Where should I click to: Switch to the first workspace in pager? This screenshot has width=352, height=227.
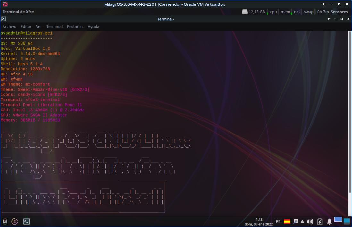tap(338, 220)
